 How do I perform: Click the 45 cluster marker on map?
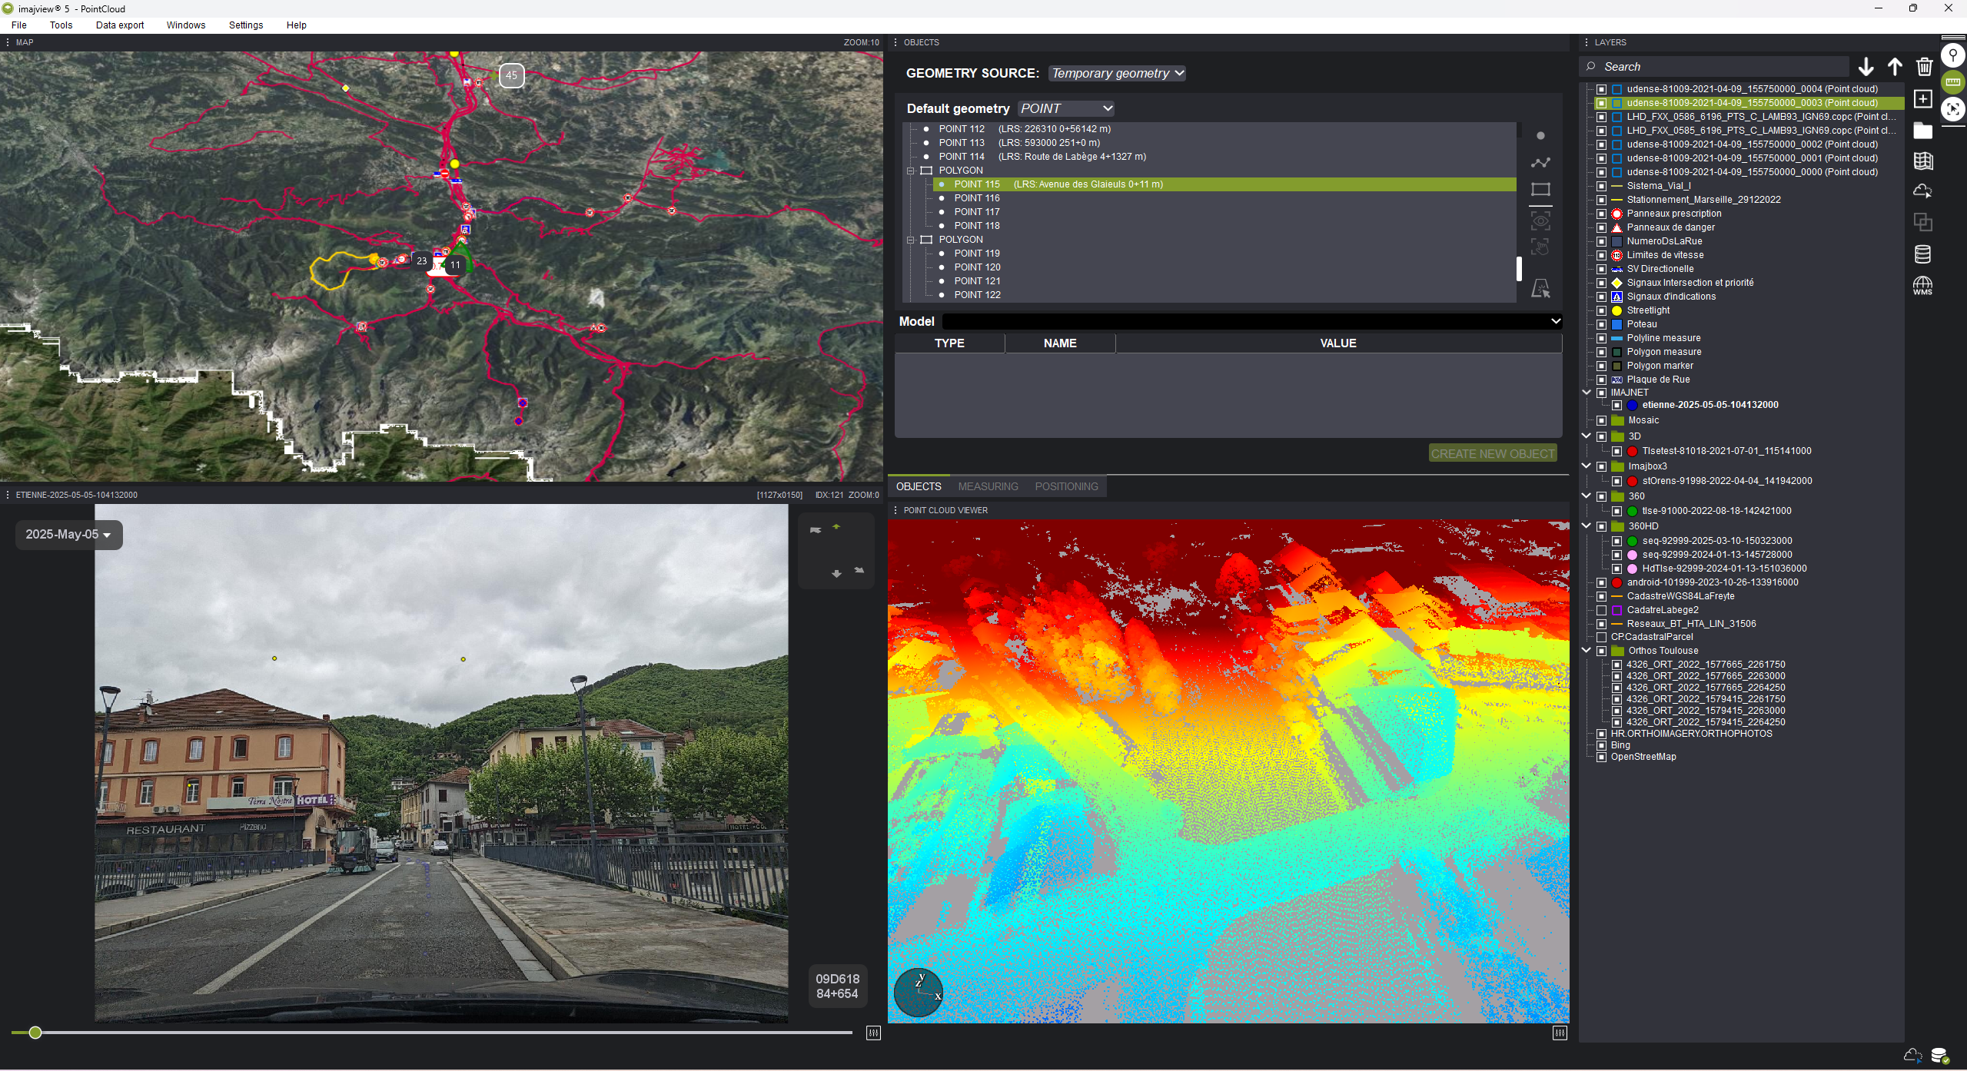511,75
